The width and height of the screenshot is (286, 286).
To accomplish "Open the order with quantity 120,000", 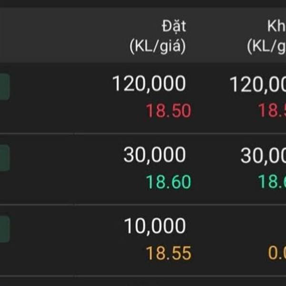I will click(x=149, y=83).
